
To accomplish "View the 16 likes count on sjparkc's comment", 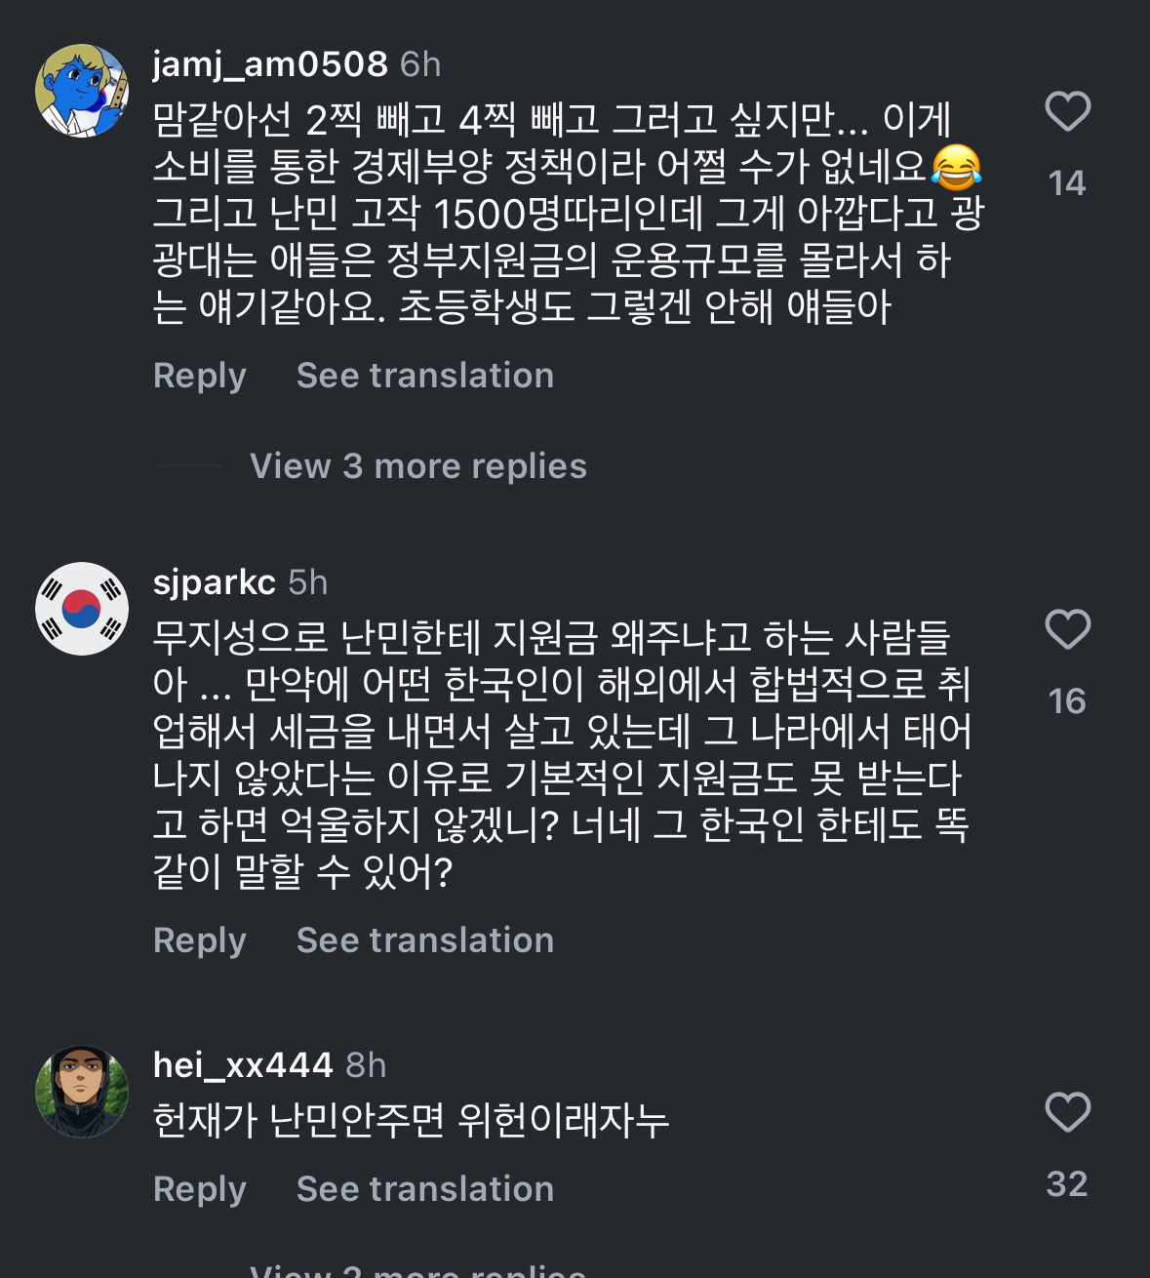I will coord(1067,701).
